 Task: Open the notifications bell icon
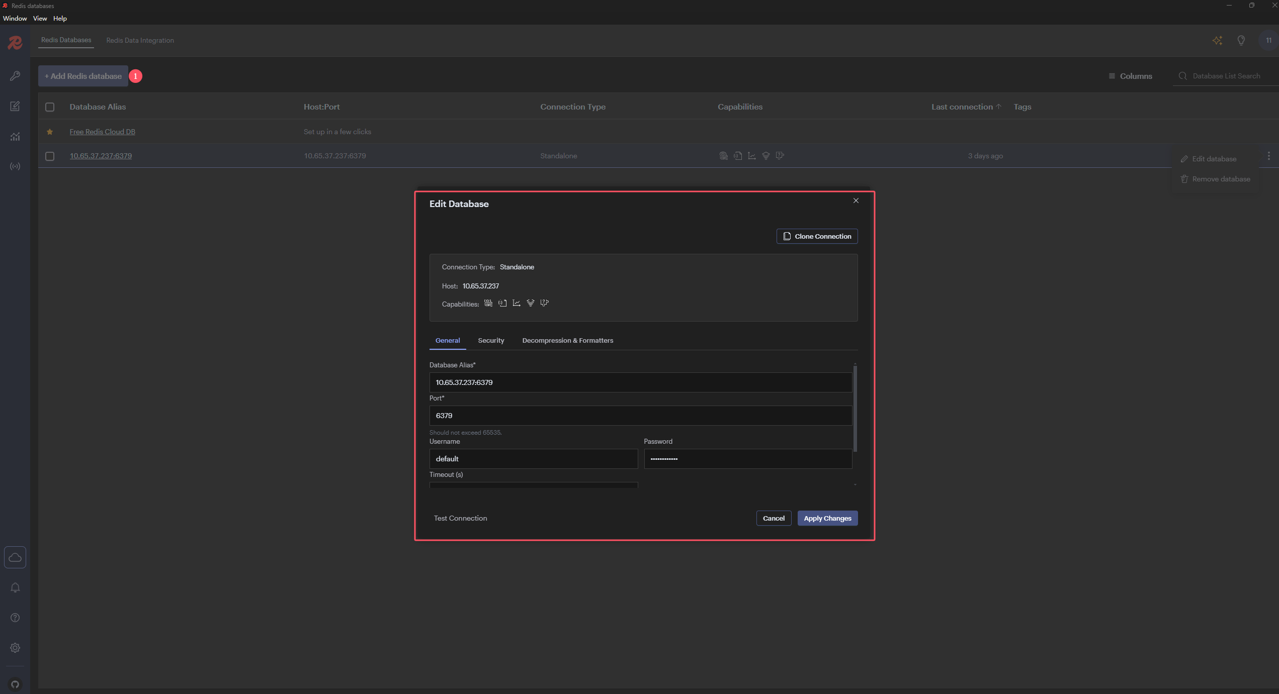click(15, 587)
